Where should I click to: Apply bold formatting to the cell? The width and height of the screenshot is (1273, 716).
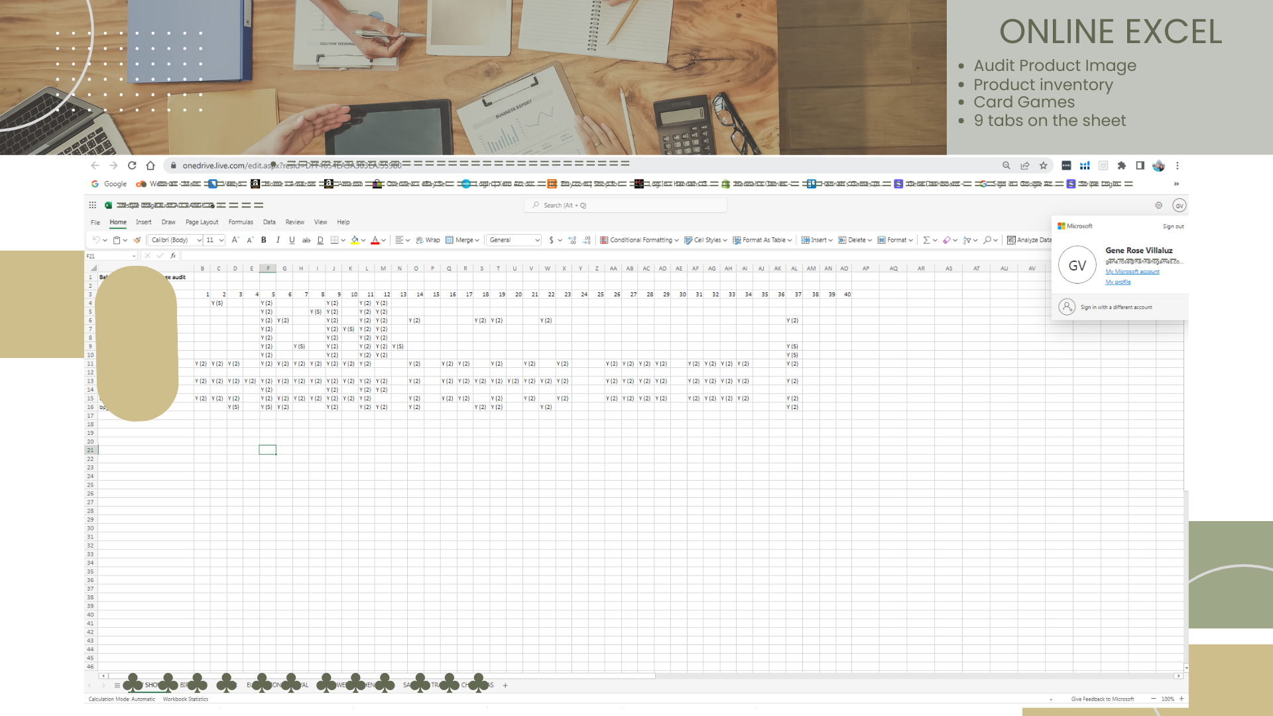pyautogui.click(x=264, y=240)
